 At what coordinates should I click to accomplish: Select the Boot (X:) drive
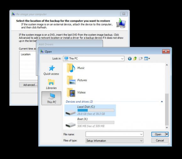tap(90, 123)
